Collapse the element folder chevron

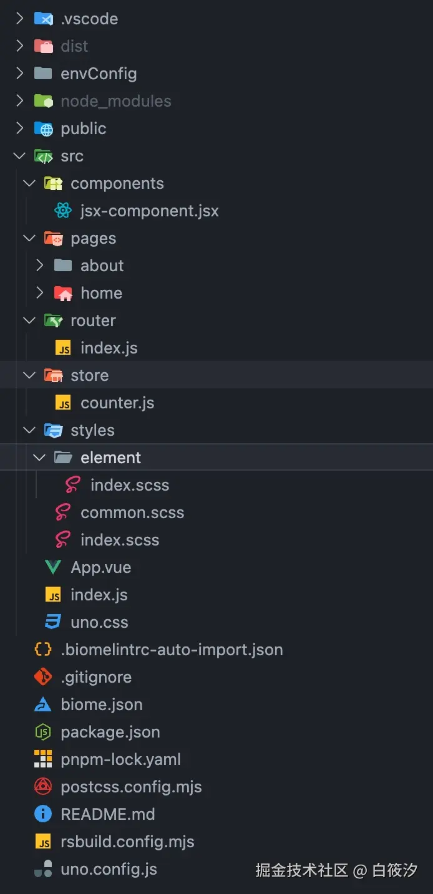pyautogui.click(x=40, y=458)
